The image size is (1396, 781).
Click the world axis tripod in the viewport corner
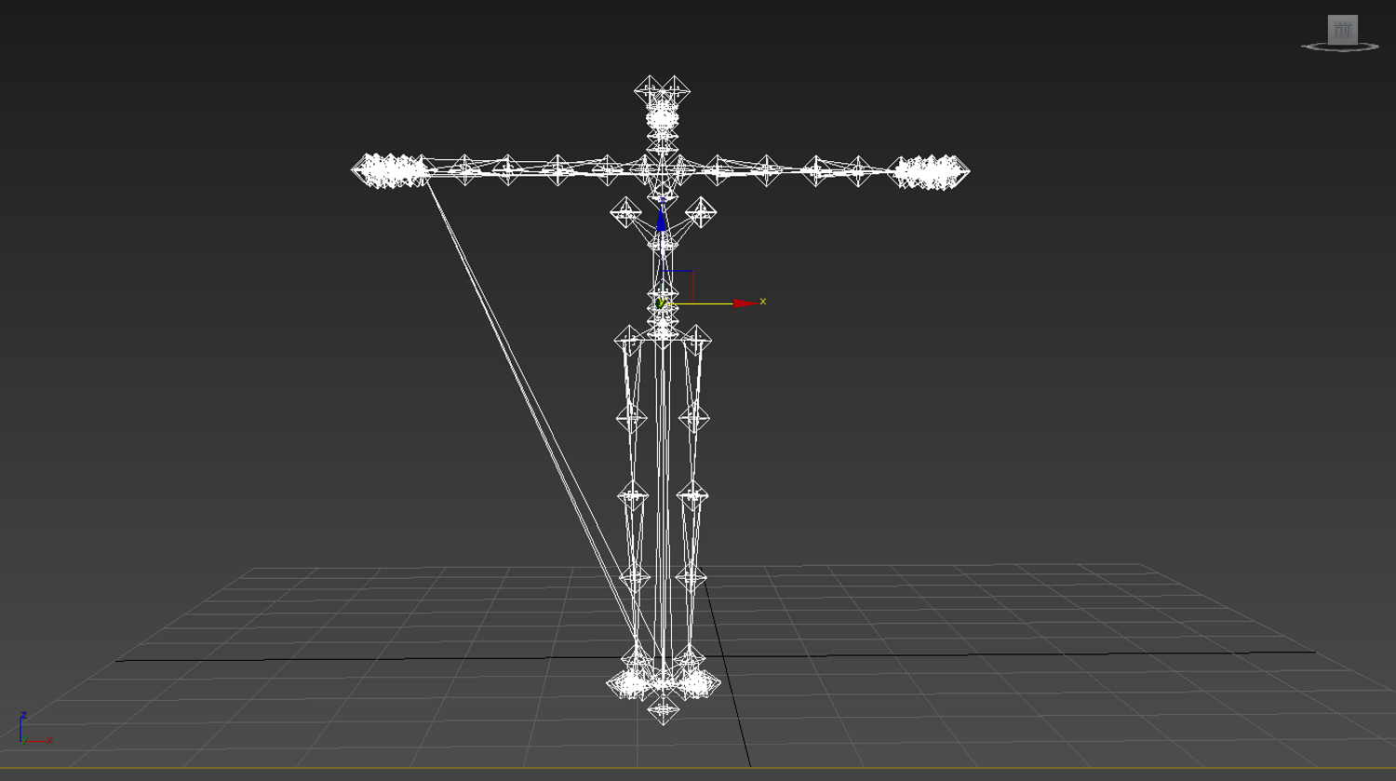(x=35, y=729)
